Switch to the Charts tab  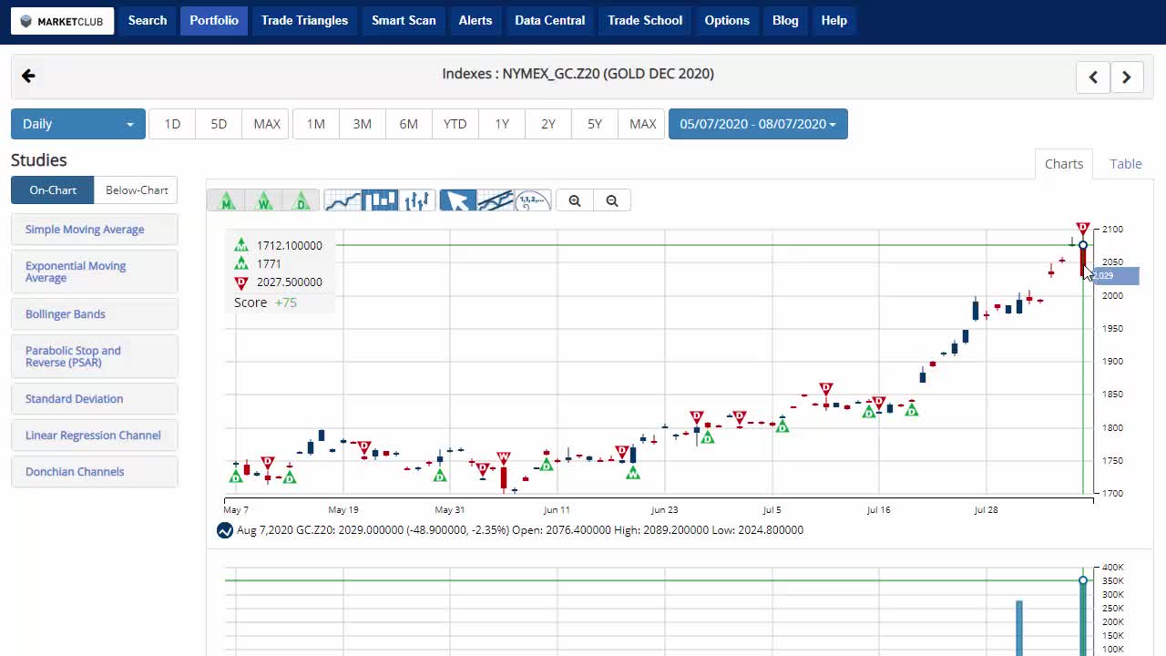point(1064,164)
